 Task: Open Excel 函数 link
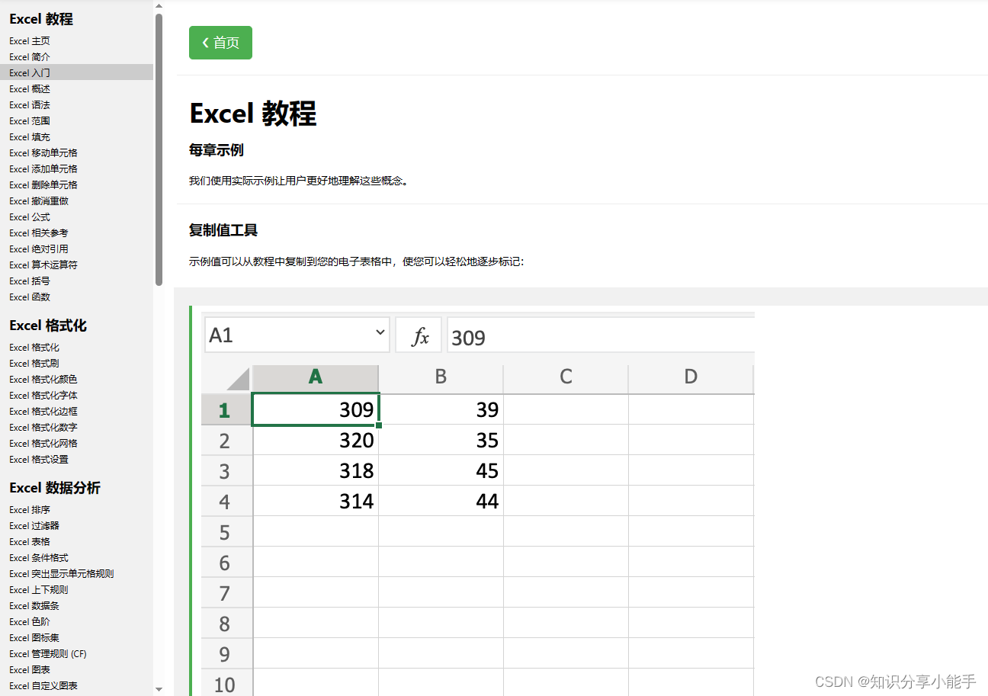[x=30, y=297]
